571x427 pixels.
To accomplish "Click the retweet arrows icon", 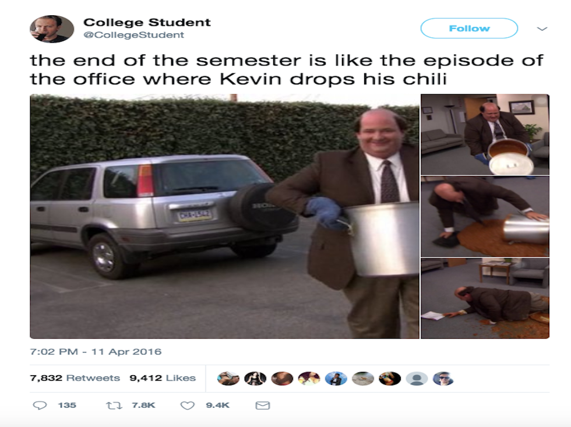I will pos(114,405).
